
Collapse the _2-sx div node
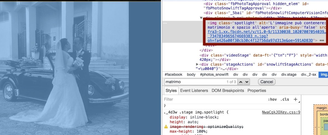(x=201, y=18)
